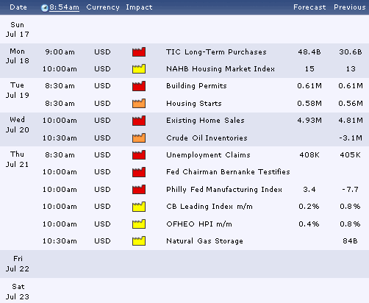Click the Forecast column header
The width and height of the screenshot is (369, 303).
click(x=309, y=7)
